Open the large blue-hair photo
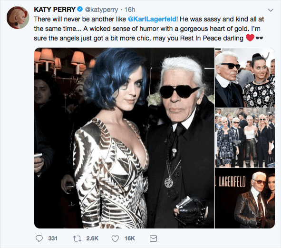 click(124, 138)
